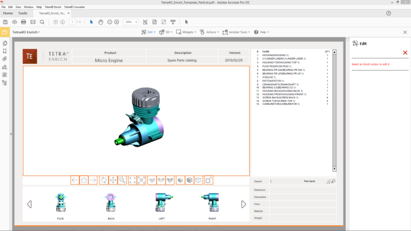Open the find text magnifier

pos(42,22)
